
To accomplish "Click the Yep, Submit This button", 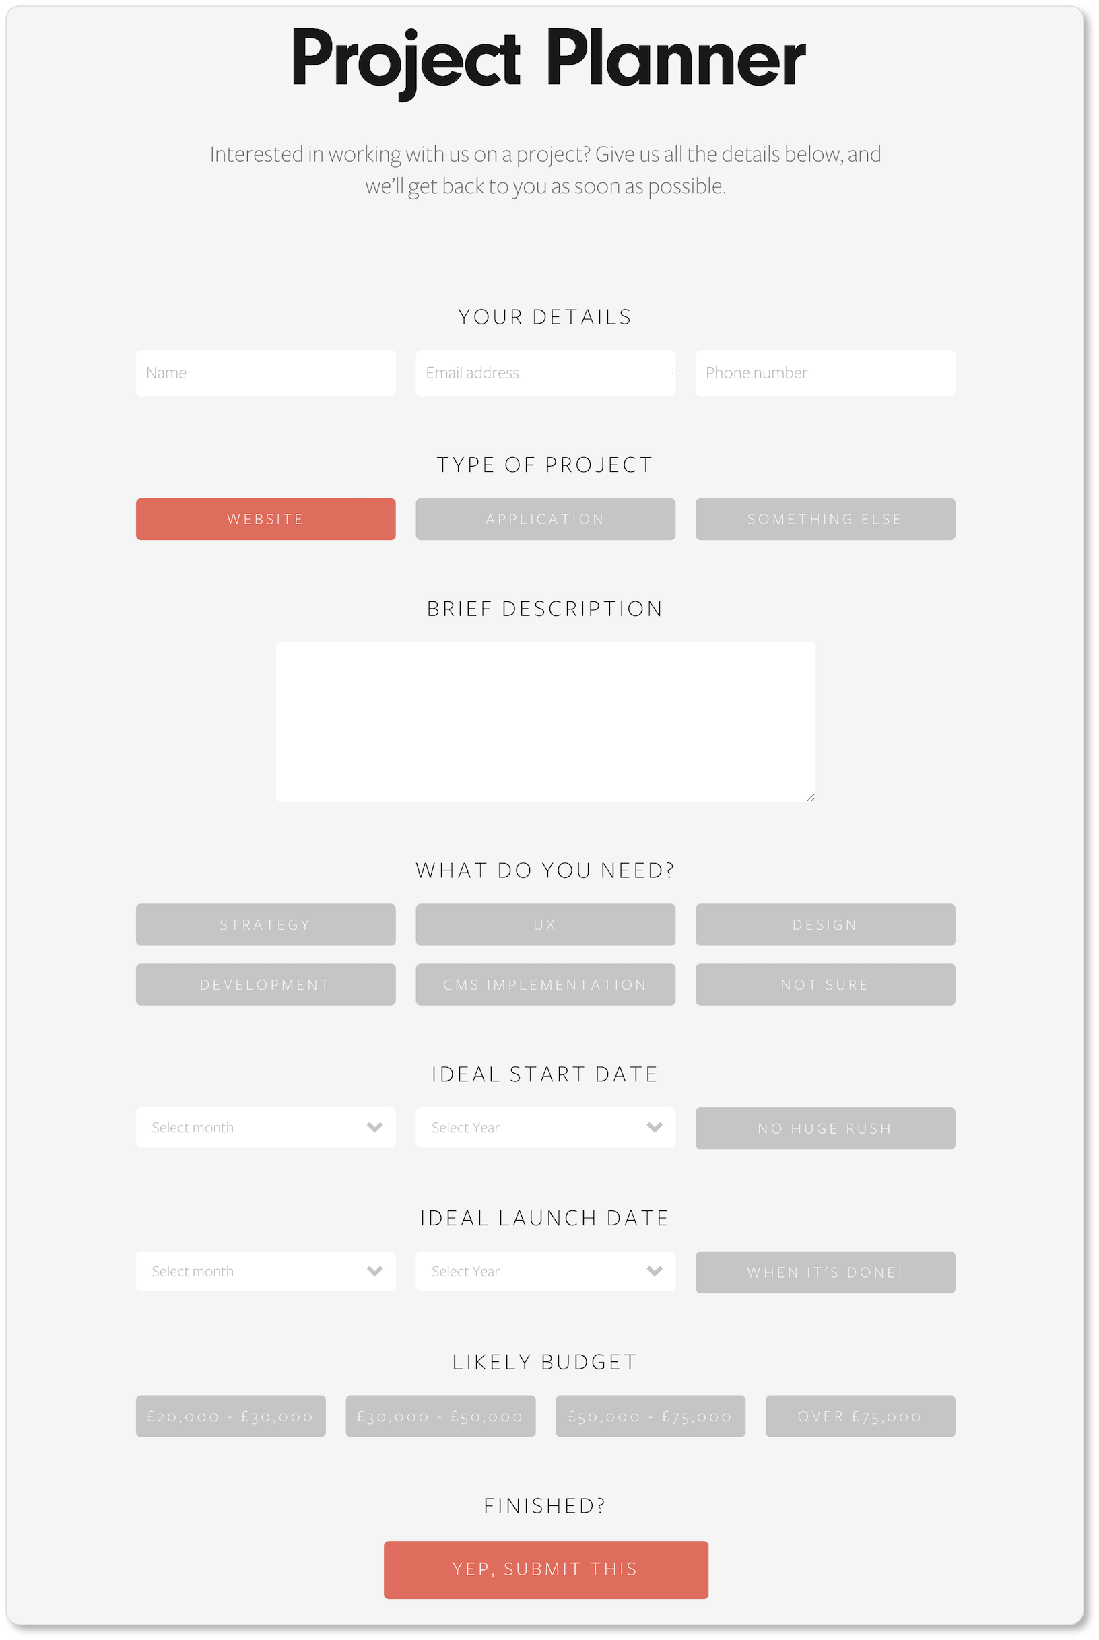I will [x=545, y=1569].
